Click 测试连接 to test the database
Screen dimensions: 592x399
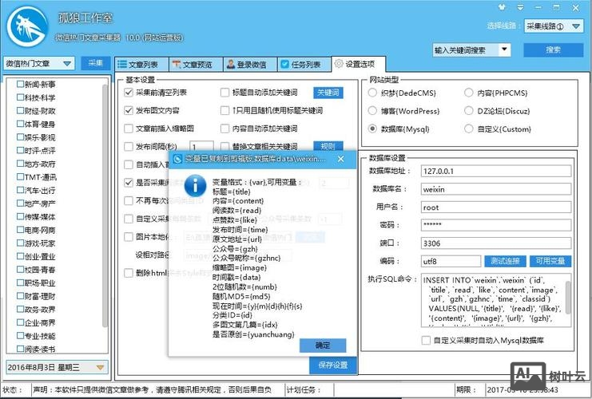[505, 261]
